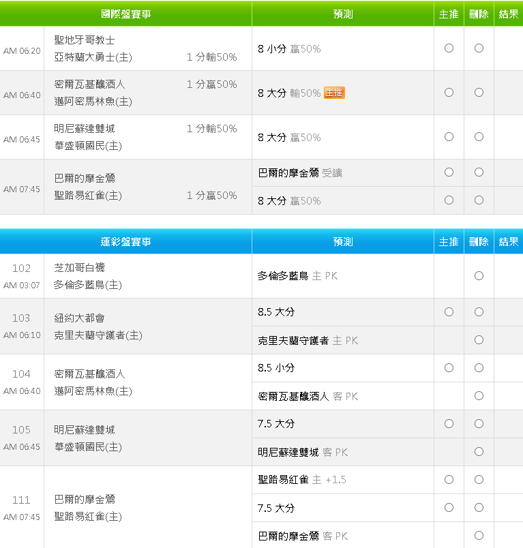Select 刪除 radio for 克里夫蘭守護者 主 PK
Screen dimensions: 523x548
click(479, 339)
